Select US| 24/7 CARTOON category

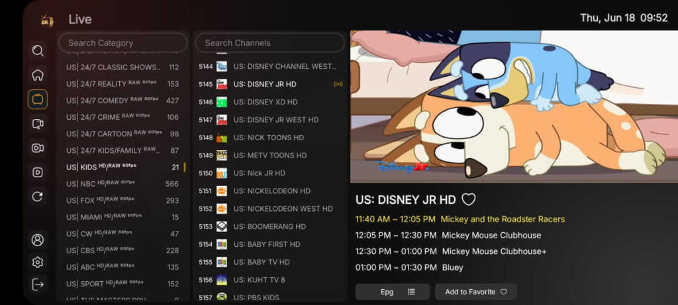click(122, 134)
